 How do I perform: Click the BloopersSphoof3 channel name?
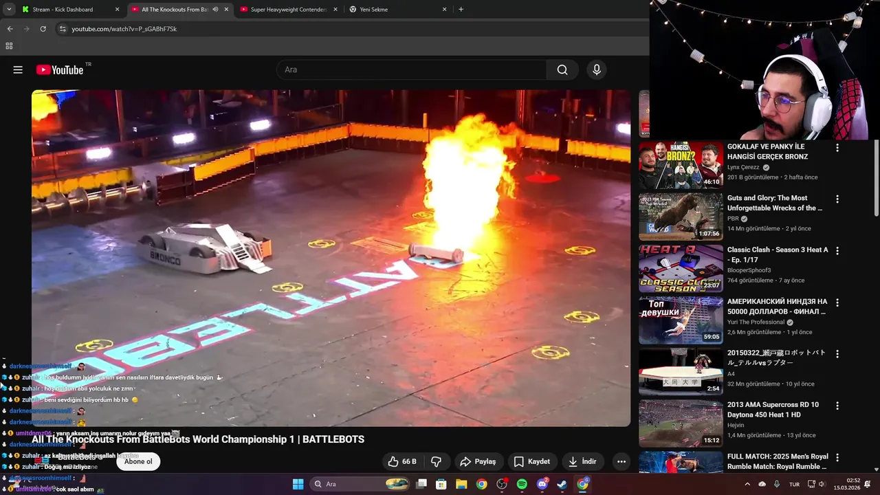[x=749, y=270]
